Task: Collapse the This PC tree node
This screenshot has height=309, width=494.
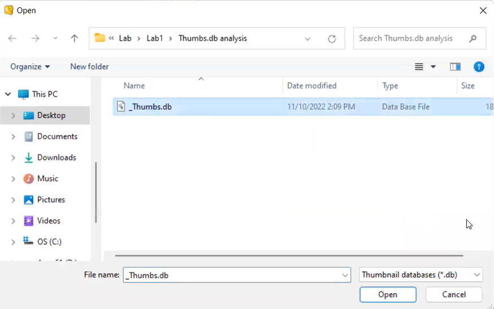Action: (8, 94)
